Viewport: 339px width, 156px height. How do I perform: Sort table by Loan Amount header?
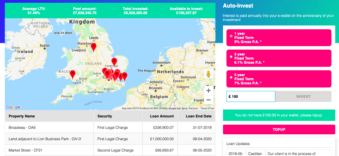[162, 116]
